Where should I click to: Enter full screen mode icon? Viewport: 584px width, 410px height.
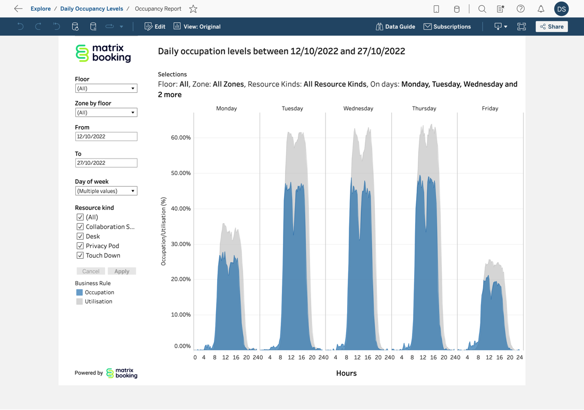521,27
